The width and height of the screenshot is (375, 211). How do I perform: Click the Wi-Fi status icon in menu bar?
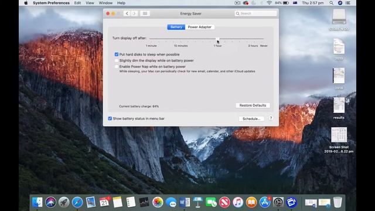point(270,3)
